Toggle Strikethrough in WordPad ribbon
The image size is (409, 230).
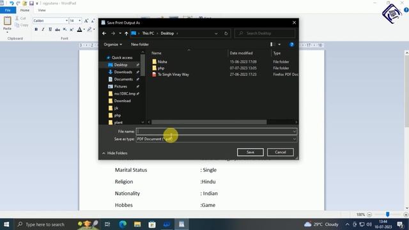[x=58, y=29]
